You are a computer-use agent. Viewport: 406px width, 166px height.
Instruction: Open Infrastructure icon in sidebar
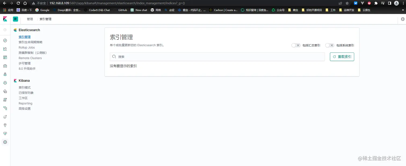coord(5,91)
